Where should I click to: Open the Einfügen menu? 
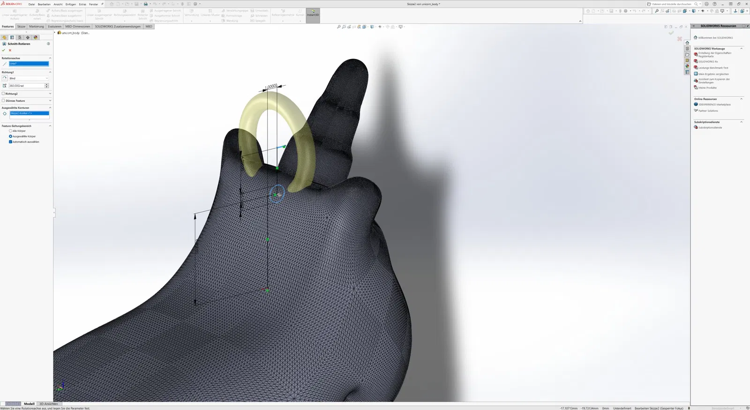click(x=70, y=4)
